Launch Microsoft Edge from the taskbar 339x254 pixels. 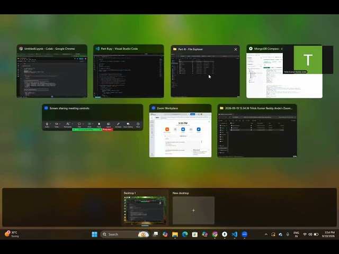pos(185,234)
